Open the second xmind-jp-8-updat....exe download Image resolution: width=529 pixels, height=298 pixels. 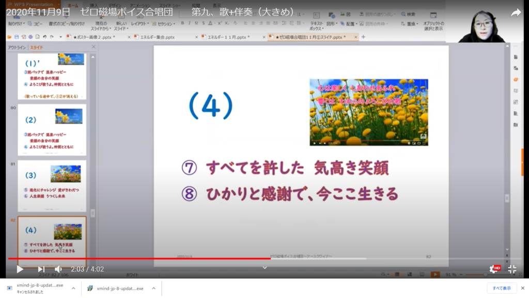115,288
